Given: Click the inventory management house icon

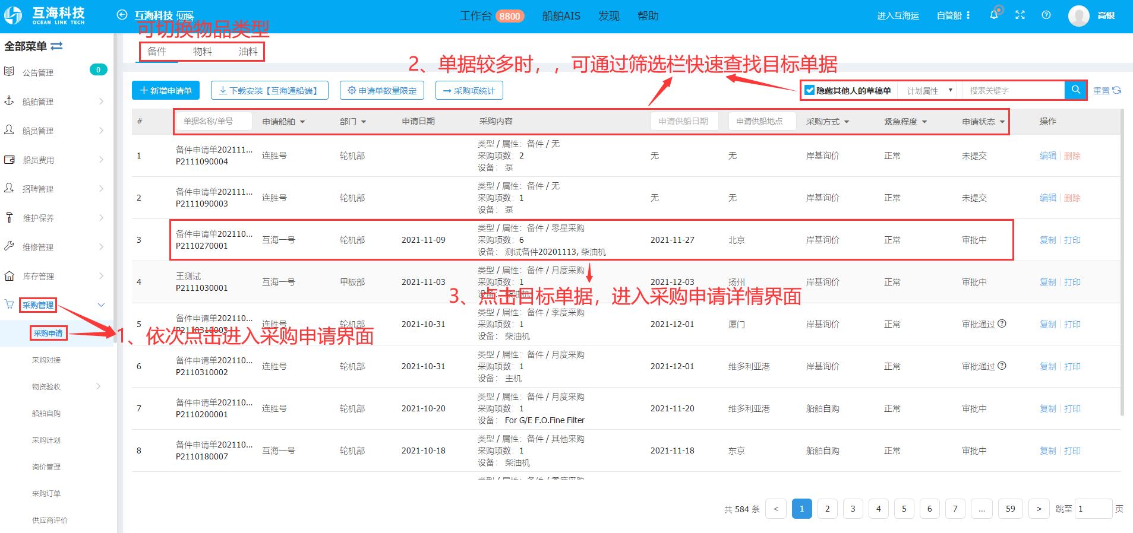Looking at the screenshot, I should pos(9,275).
